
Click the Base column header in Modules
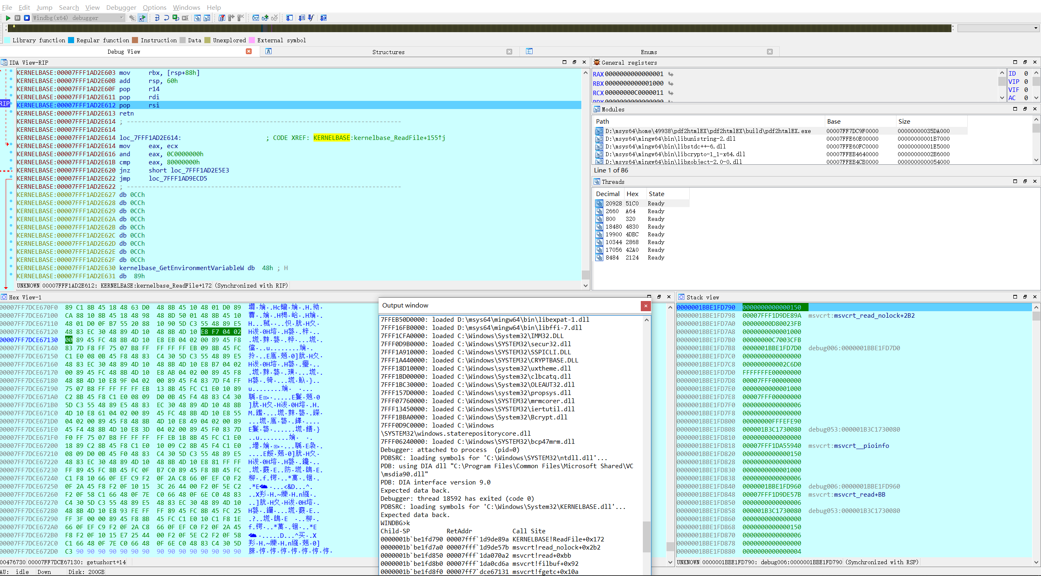[833, 121]
